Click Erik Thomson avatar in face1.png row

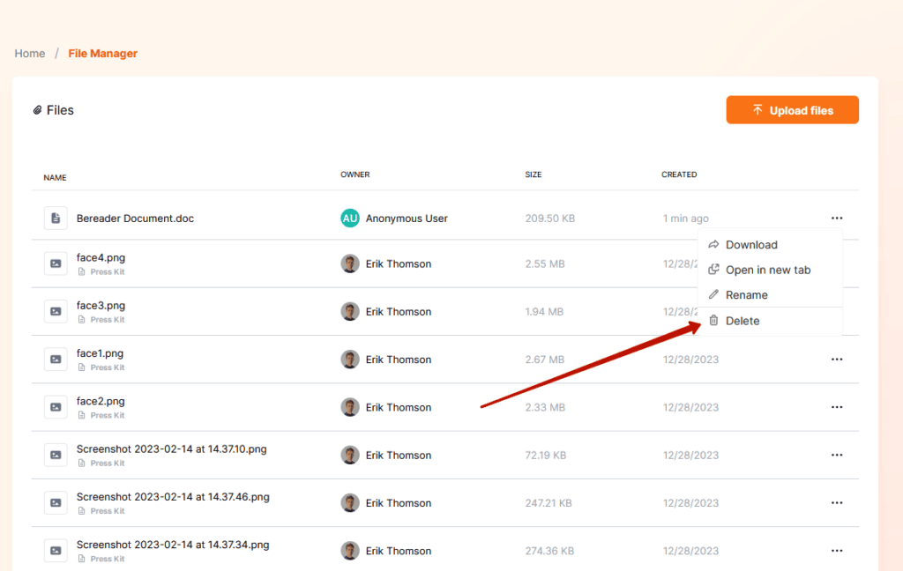coord(349,360)
